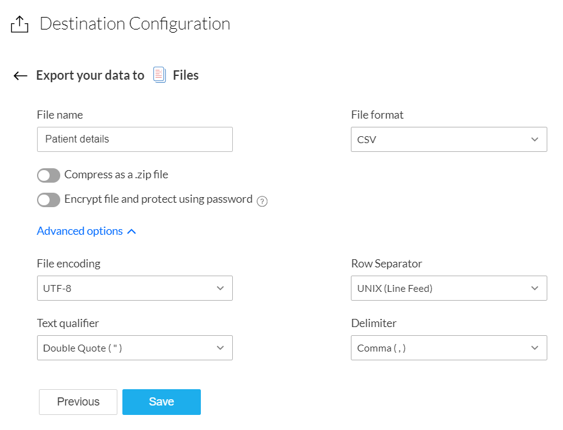Click the Text qualifier dropdown chevron

(x=220, y=348)
